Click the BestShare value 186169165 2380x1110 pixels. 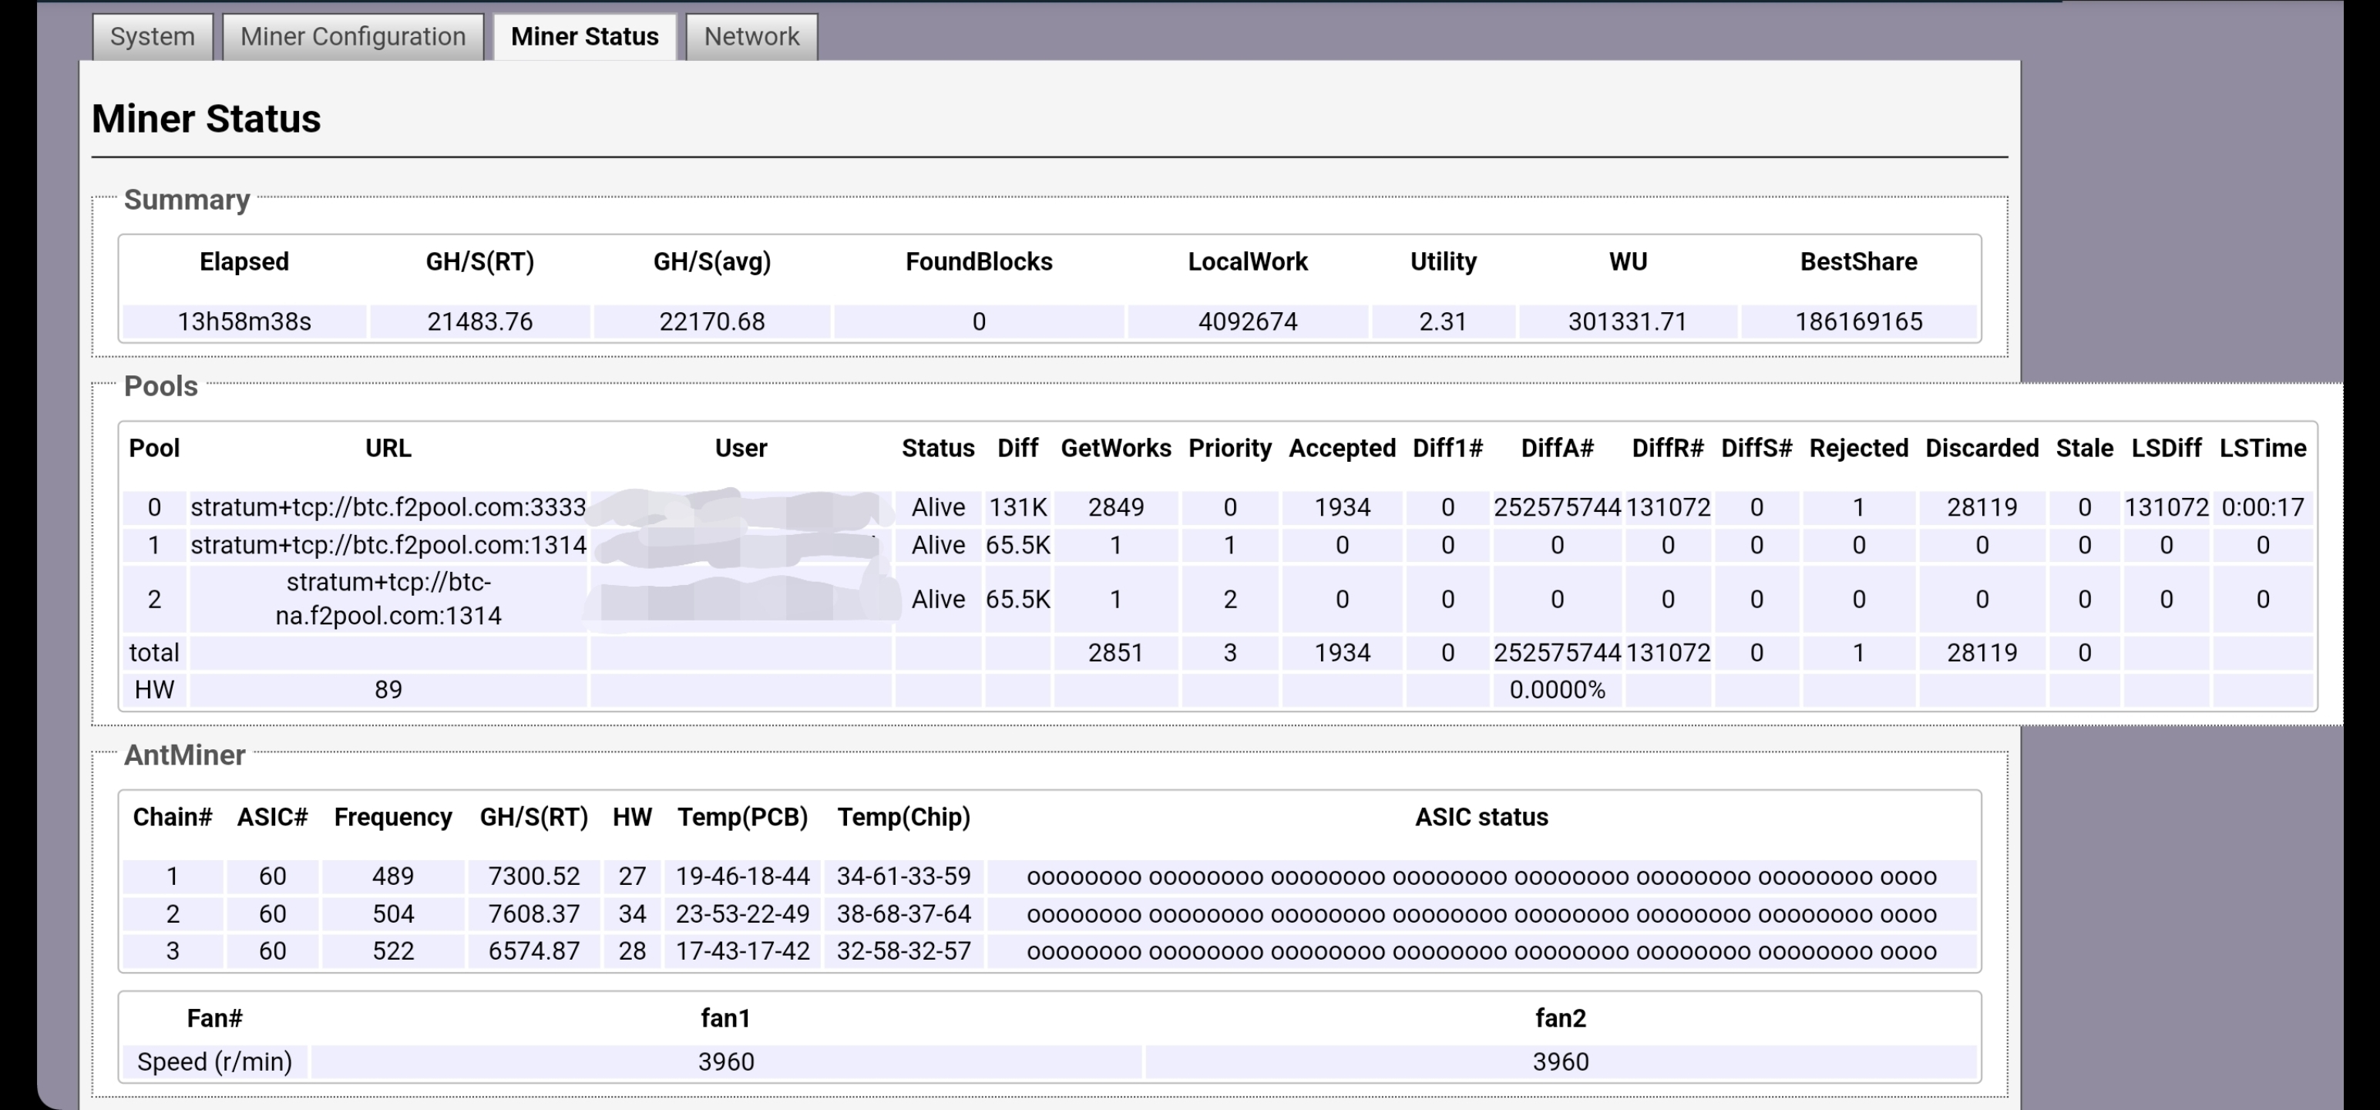(x=1858, y=321)
